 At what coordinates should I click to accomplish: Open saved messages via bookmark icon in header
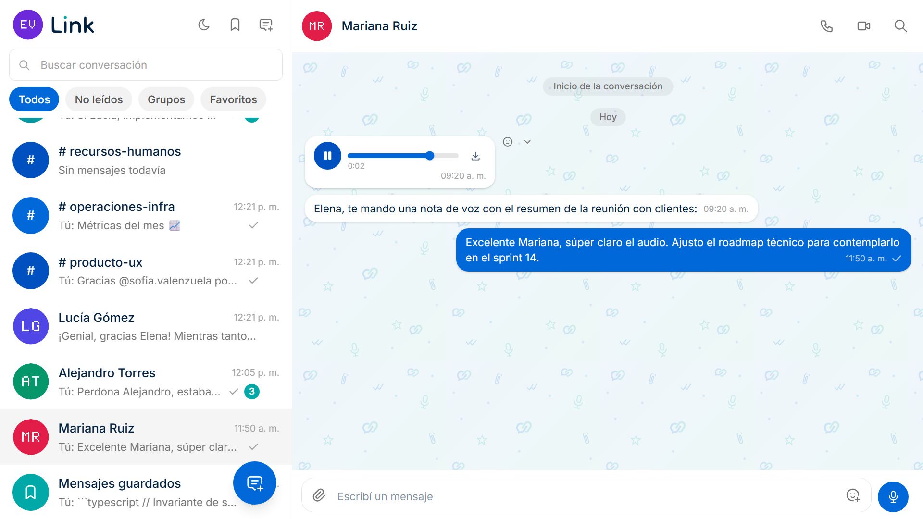click(235, 25)
